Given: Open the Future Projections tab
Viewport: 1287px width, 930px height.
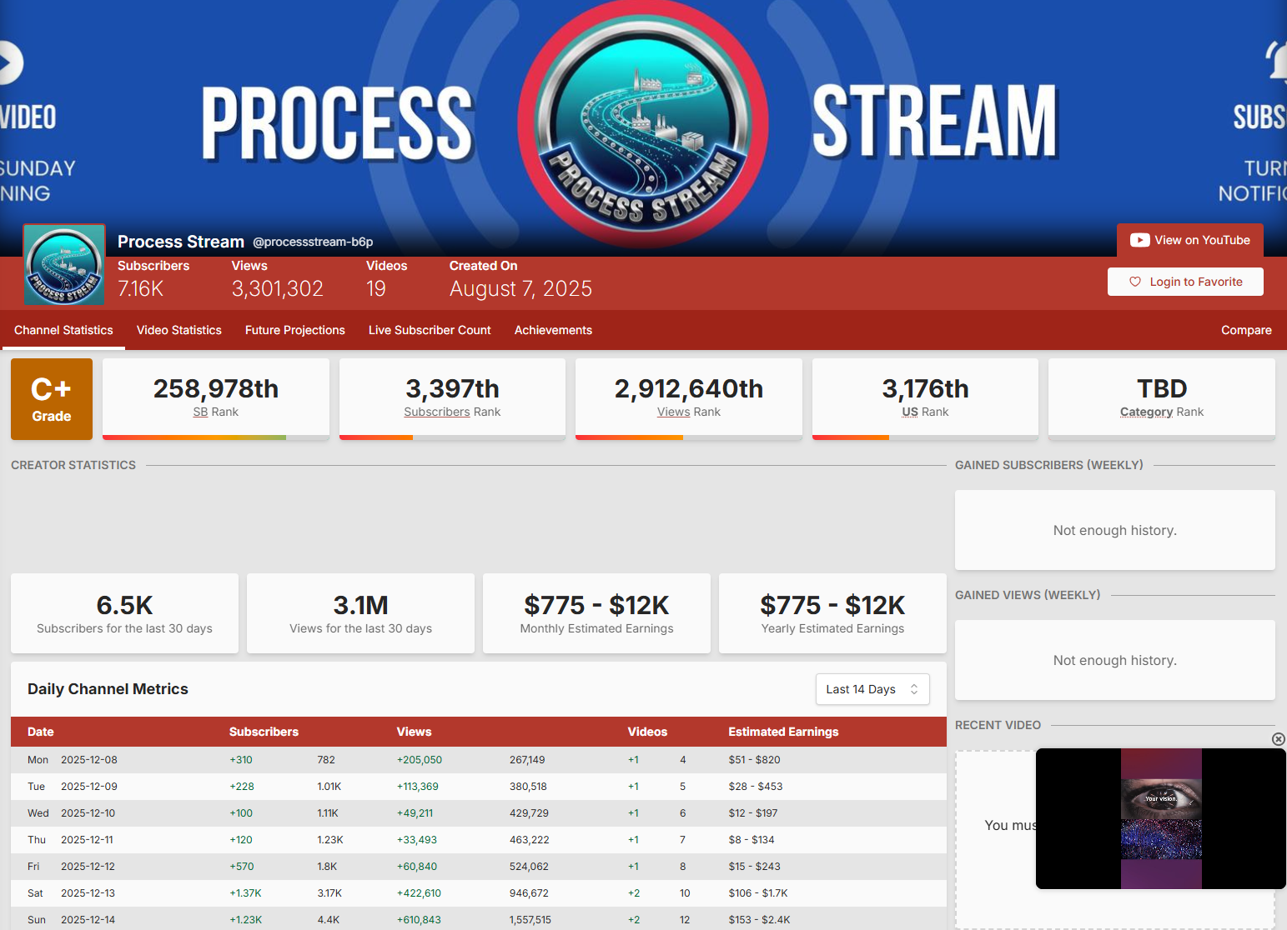Looking at the screenshot, I should click(x=294, y=330).
